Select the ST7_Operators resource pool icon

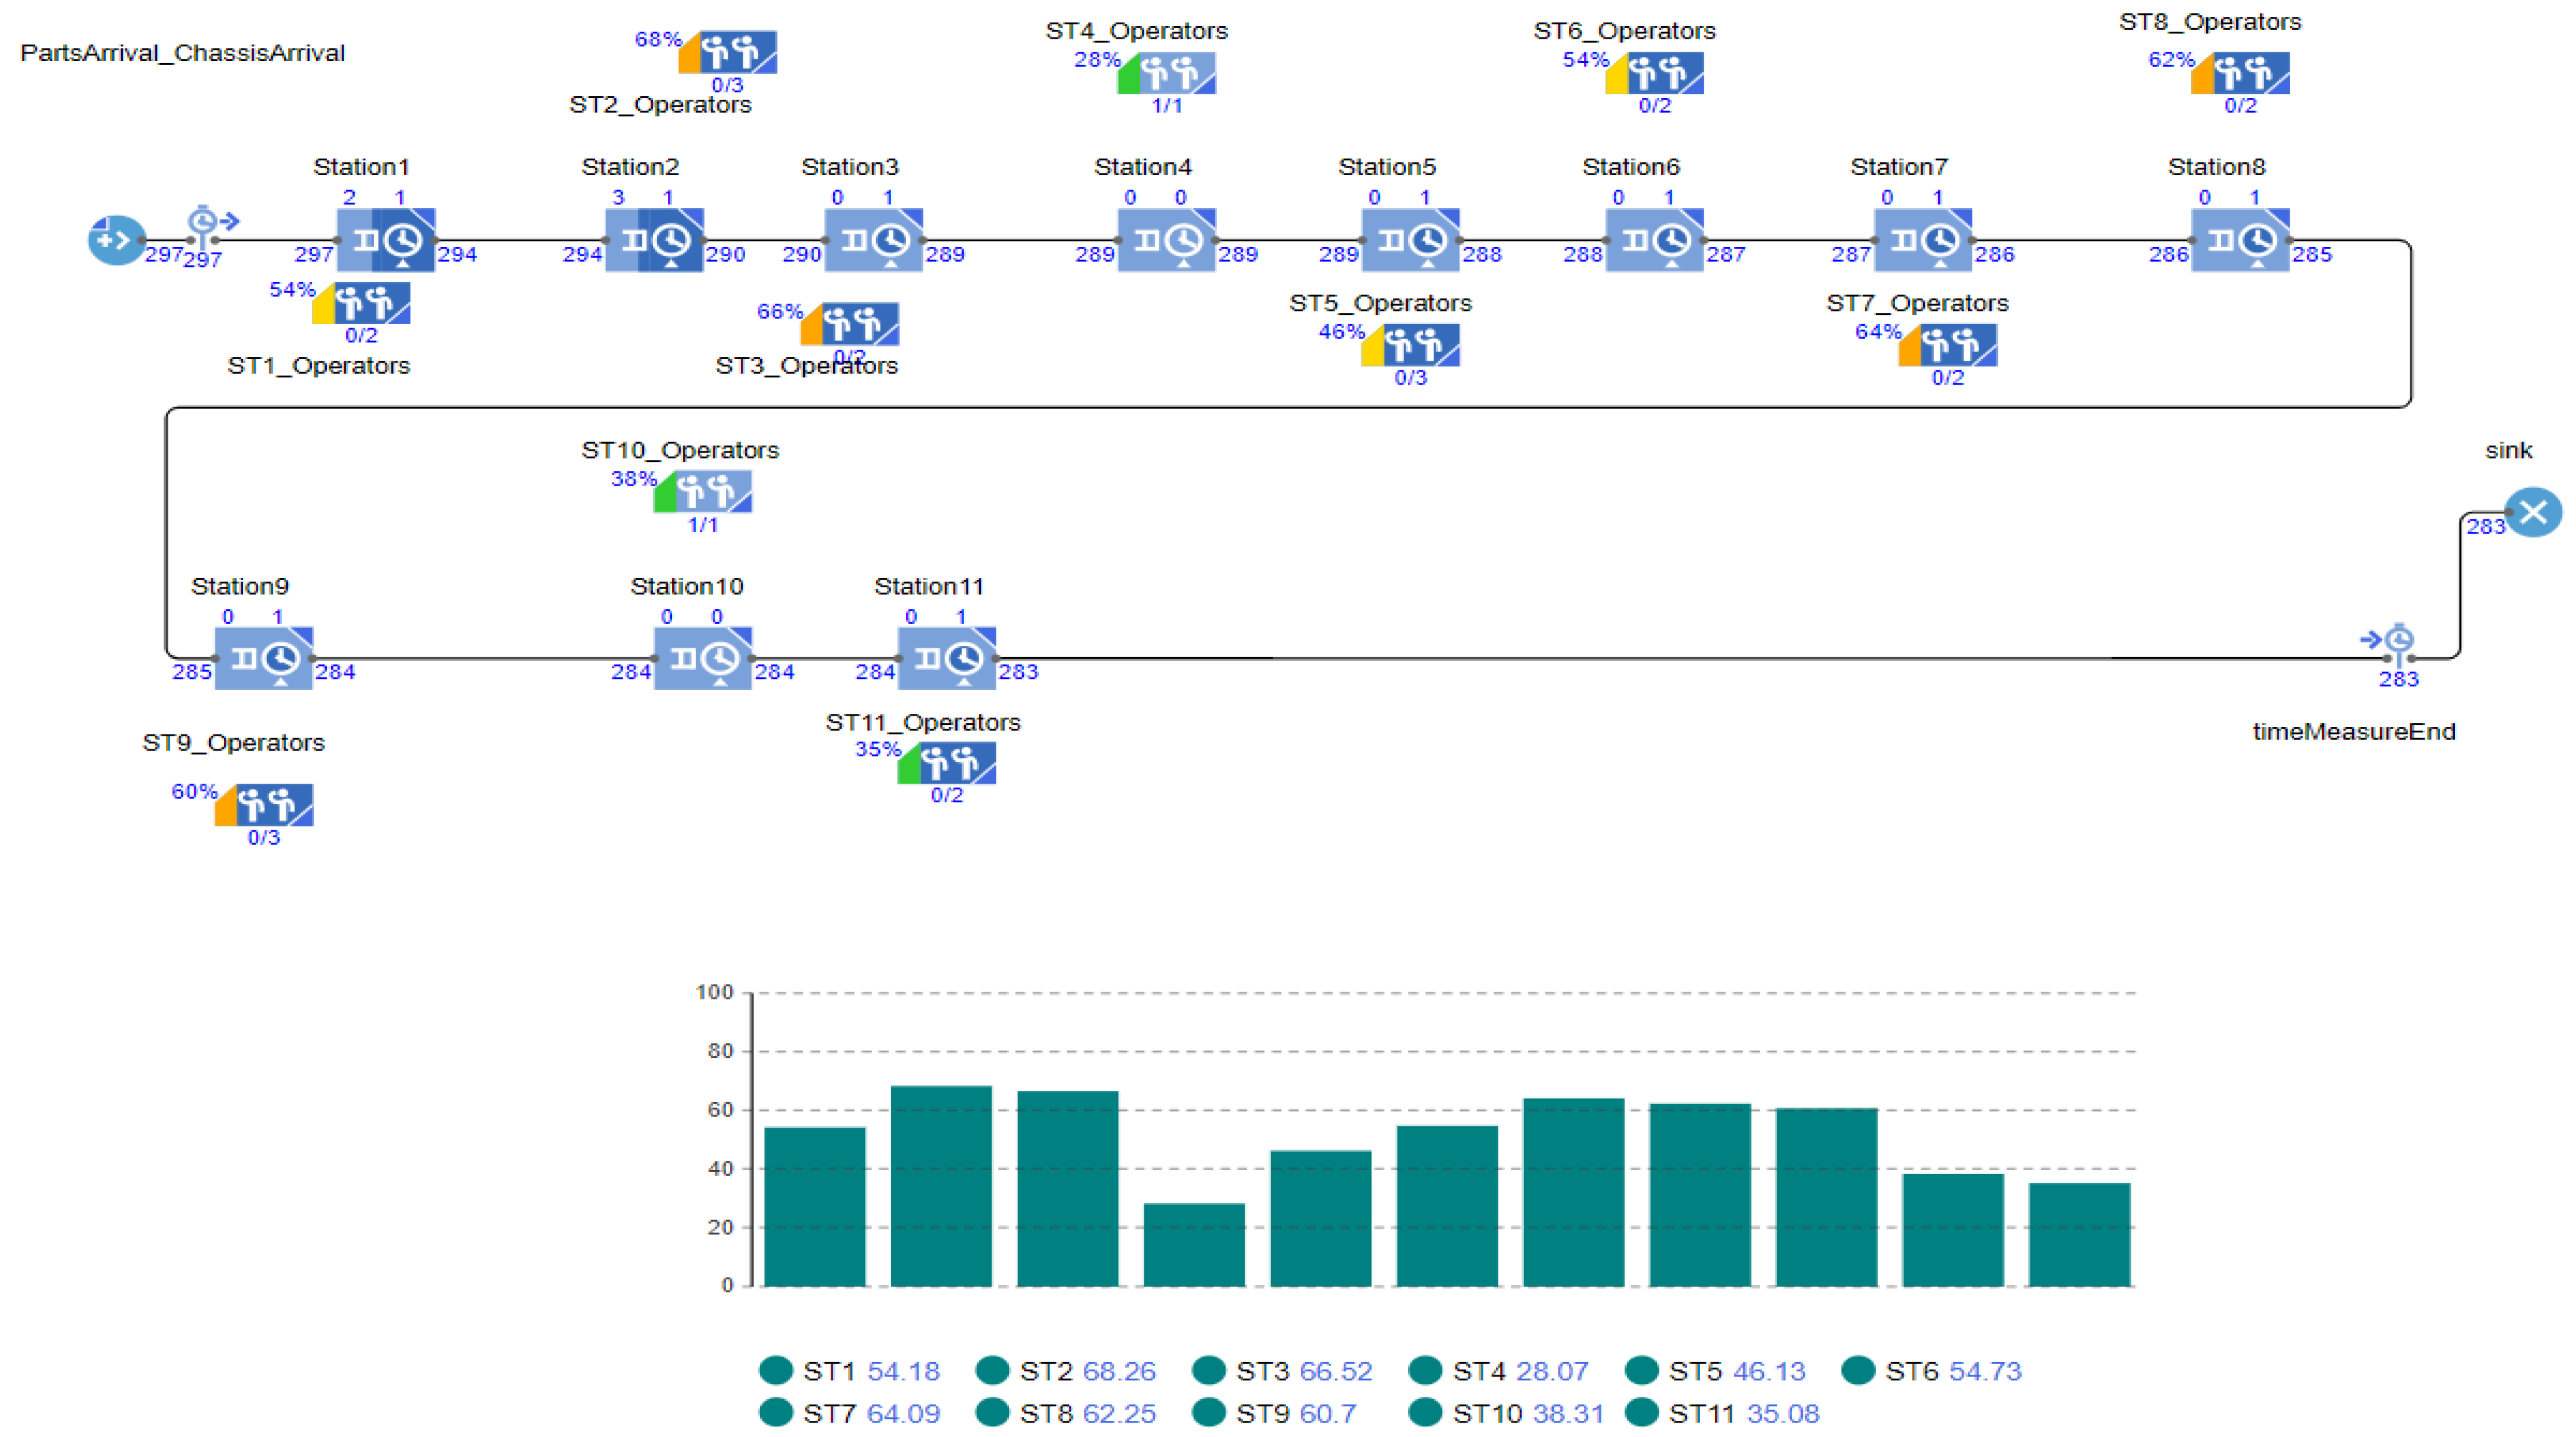(x=1957, y=346)
